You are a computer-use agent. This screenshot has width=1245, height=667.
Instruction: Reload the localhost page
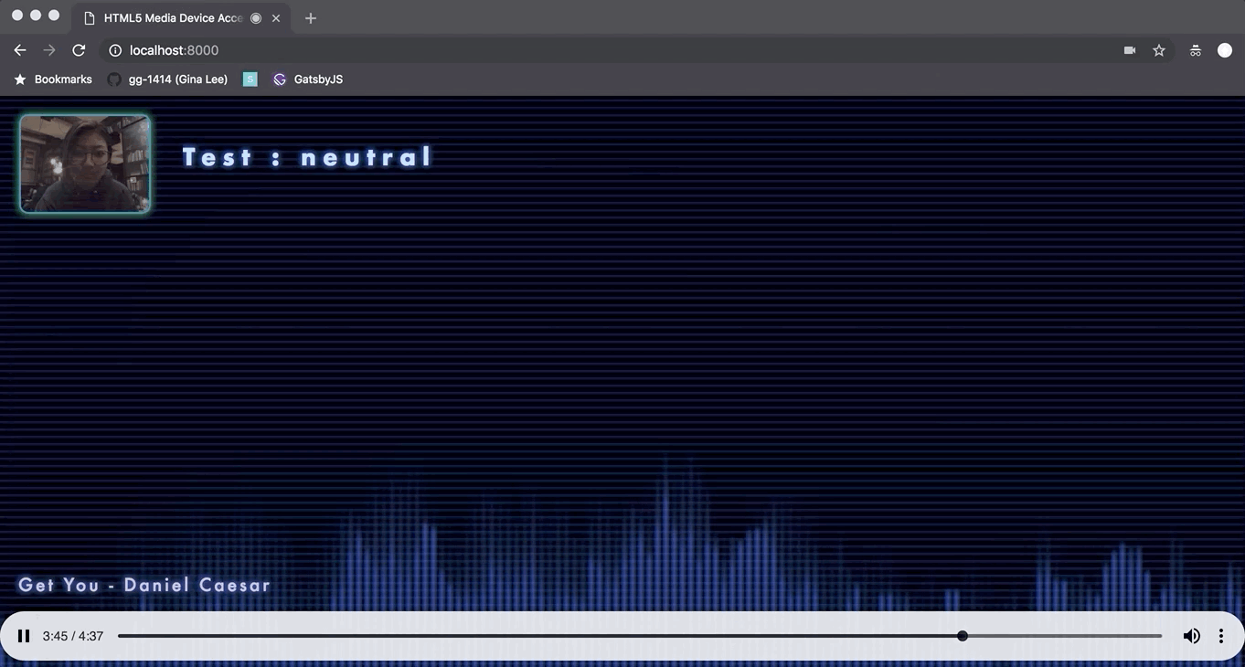point(79,50)
